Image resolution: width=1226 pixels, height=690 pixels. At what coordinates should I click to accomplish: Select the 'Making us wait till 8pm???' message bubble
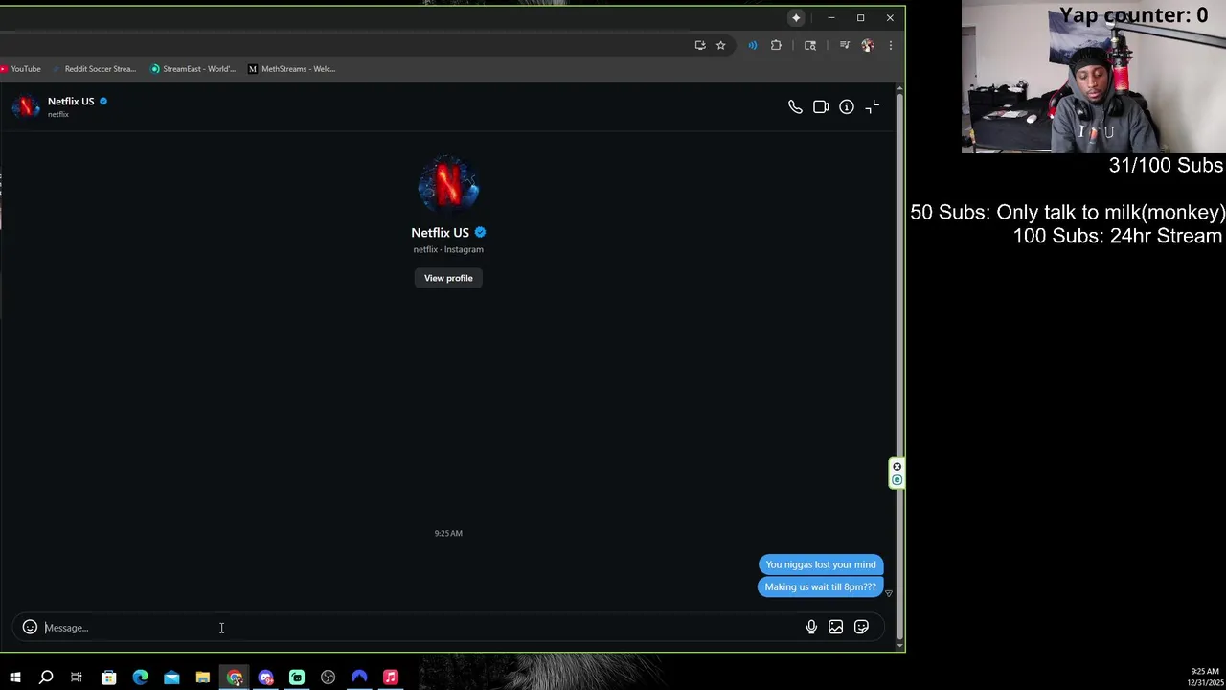click(820, 586)
